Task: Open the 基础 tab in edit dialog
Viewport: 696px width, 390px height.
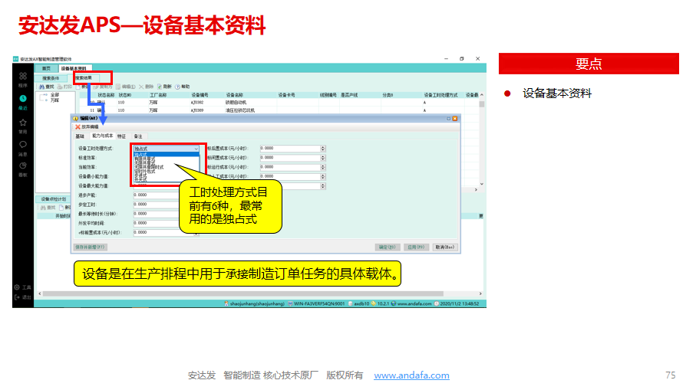Action: (x=80, y=136)
